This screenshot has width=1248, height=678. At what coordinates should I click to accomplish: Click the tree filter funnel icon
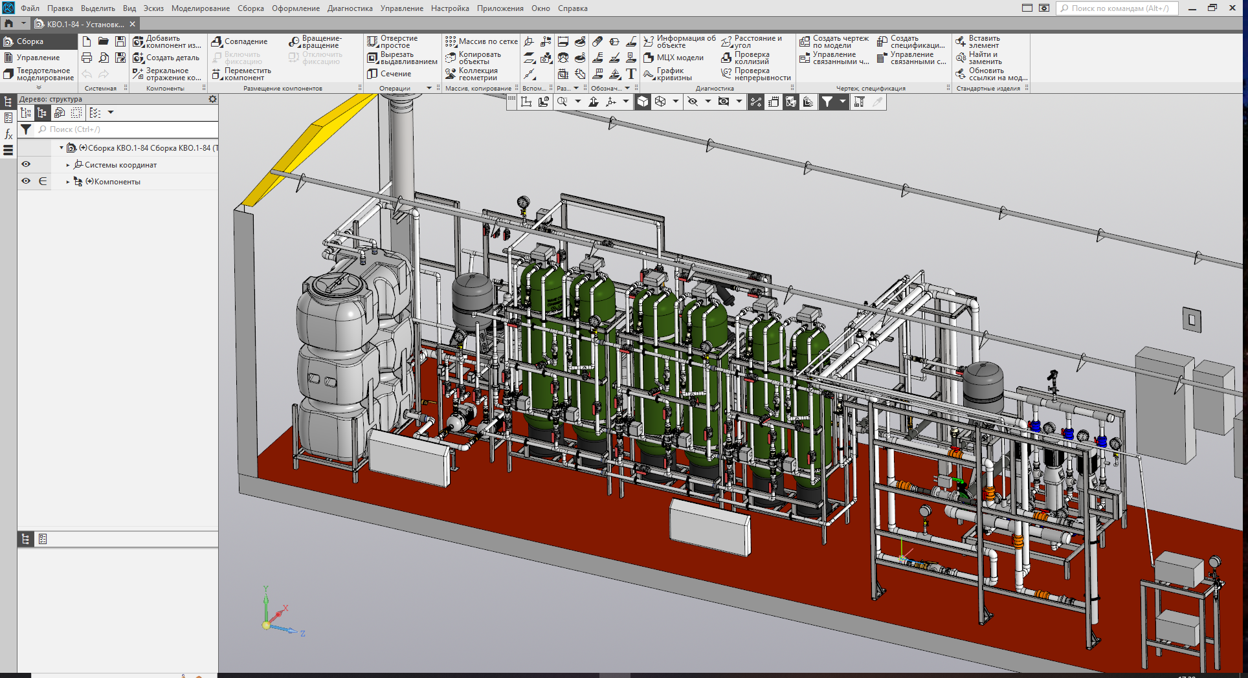[x=26, y=129]
